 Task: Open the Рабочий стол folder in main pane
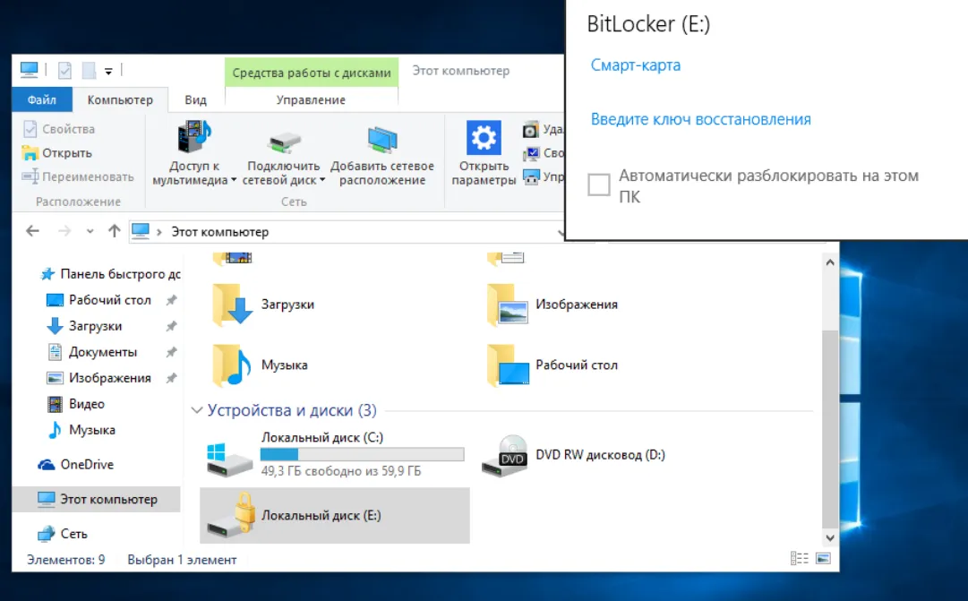coord(552,365)
